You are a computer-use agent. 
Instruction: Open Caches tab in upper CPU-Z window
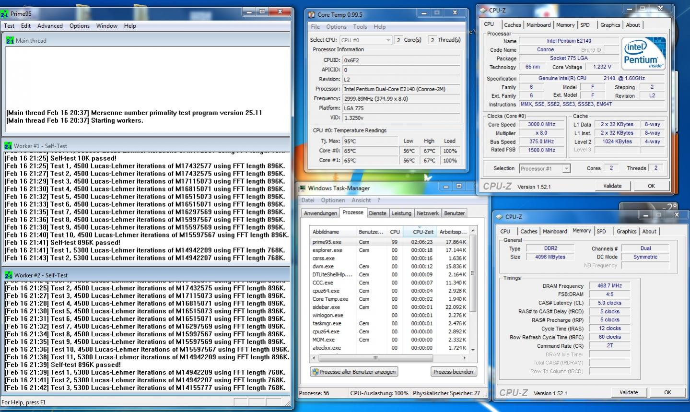[x=513, y=25]
